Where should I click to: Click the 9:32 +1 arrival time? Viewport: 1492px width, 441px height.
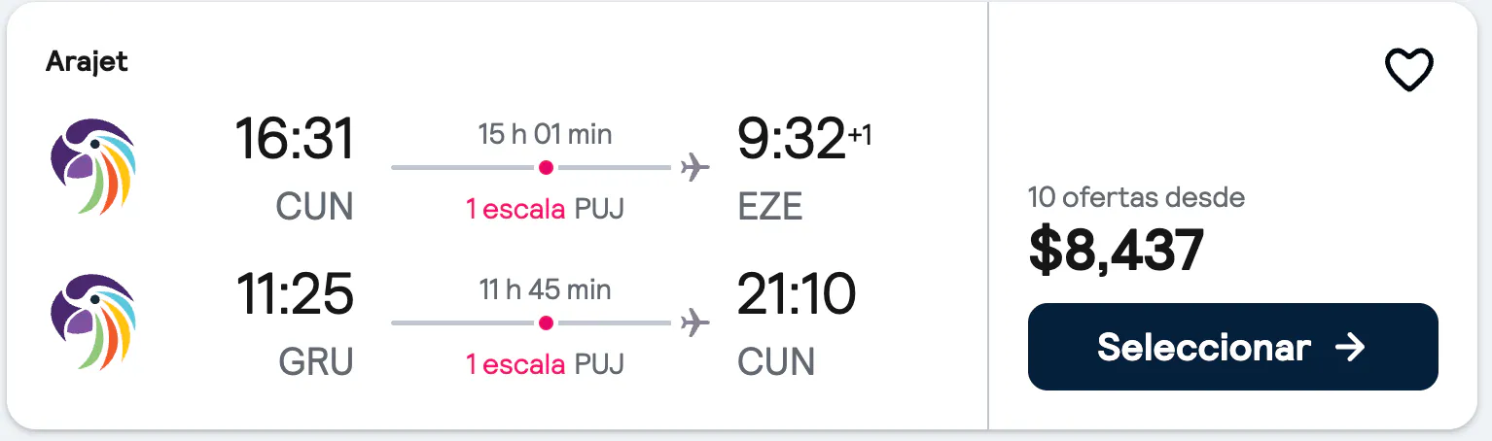804,139
